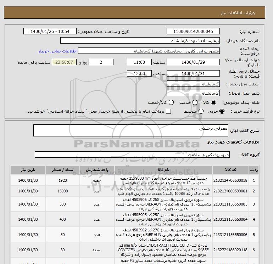Click the 26G spinal needle item name
Screen dimensions: 273x264
coord(163,204)
